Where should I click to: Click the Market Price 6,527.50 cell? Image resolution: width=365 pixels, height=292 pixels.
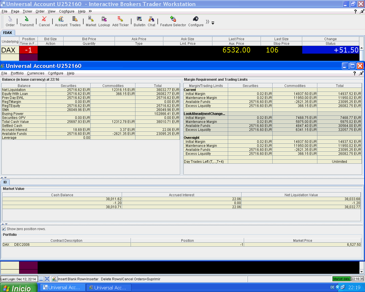click(x=303, y=244)
